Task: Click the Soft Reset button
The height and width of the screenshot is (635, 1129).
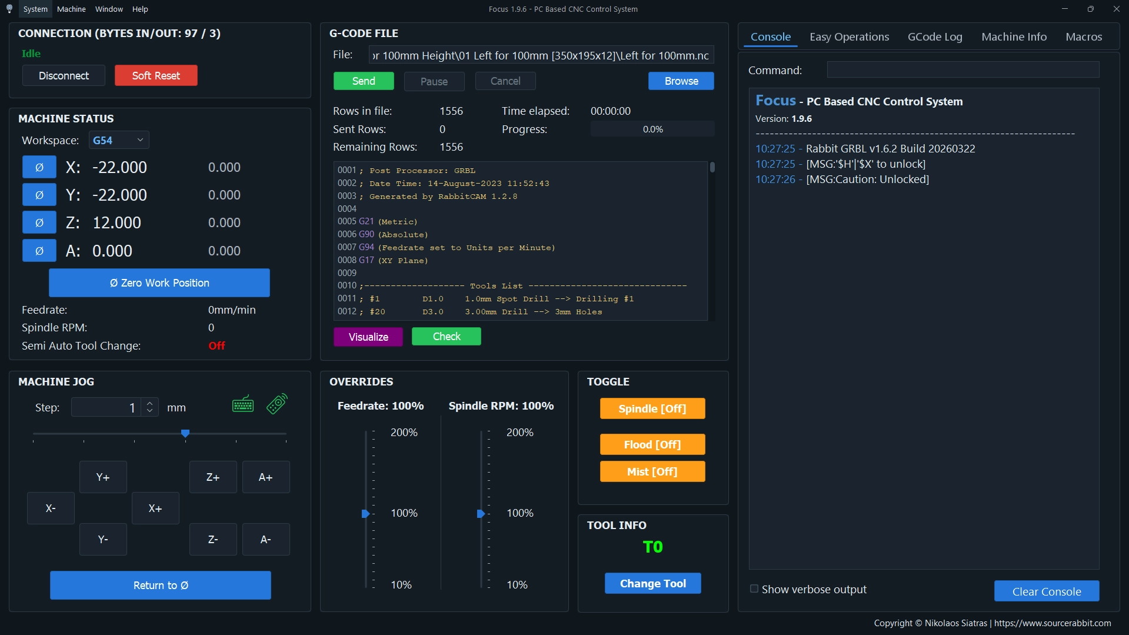Action: (x=156, y=75)
